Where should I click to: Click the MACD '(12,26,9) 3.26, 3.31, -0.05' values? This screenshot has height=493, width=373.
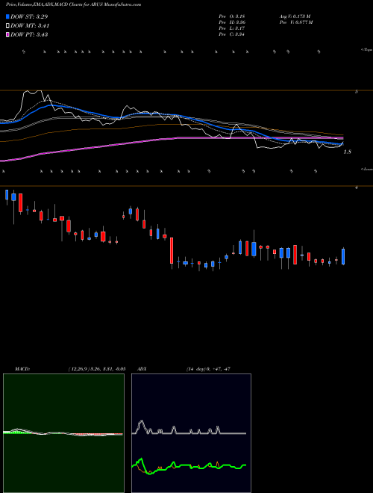click(97, 369)
